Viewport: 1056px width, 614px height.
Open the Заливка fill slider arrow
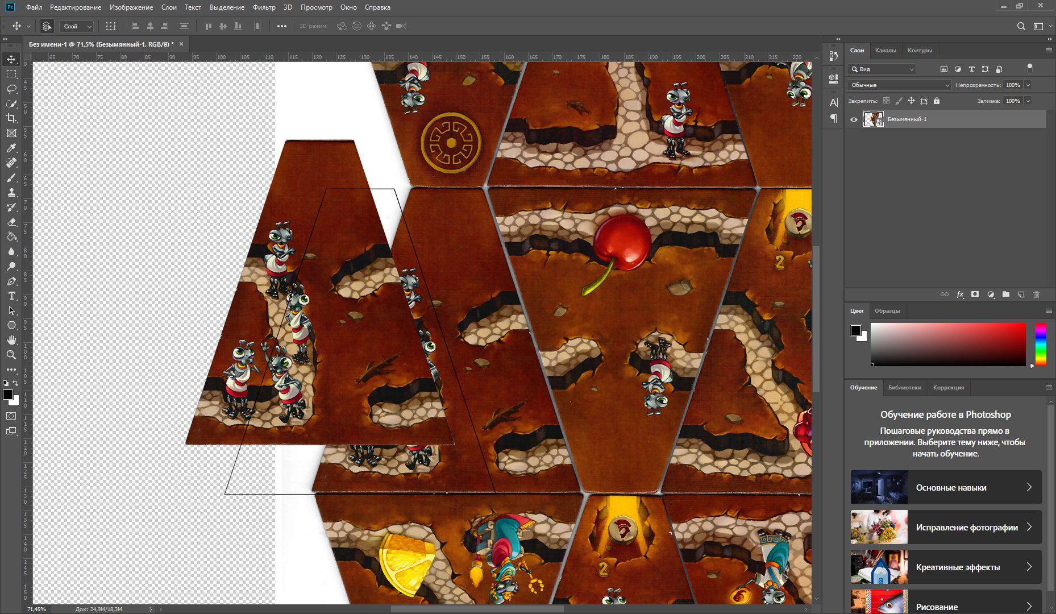tap(1028, 101)
